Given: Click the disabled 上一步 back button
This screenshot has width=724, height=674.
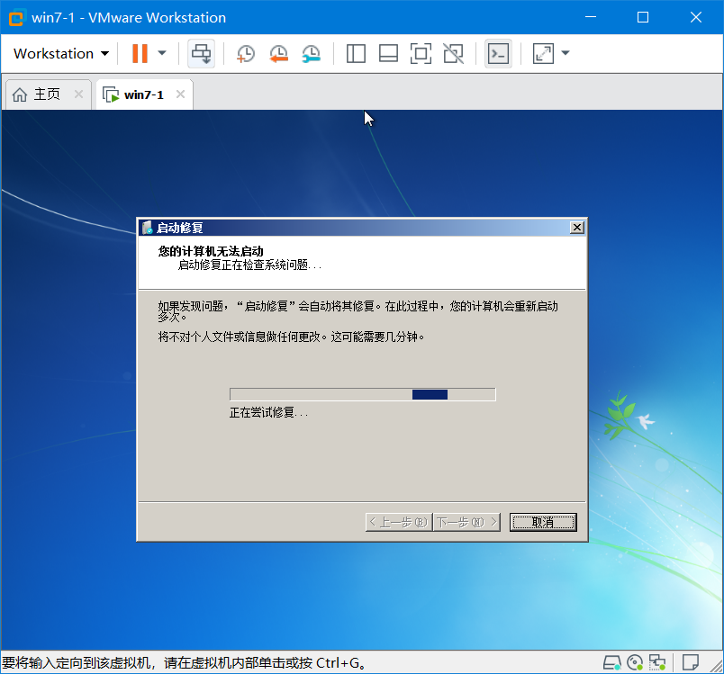Looking at the screenshot, I should coord(399,522).
